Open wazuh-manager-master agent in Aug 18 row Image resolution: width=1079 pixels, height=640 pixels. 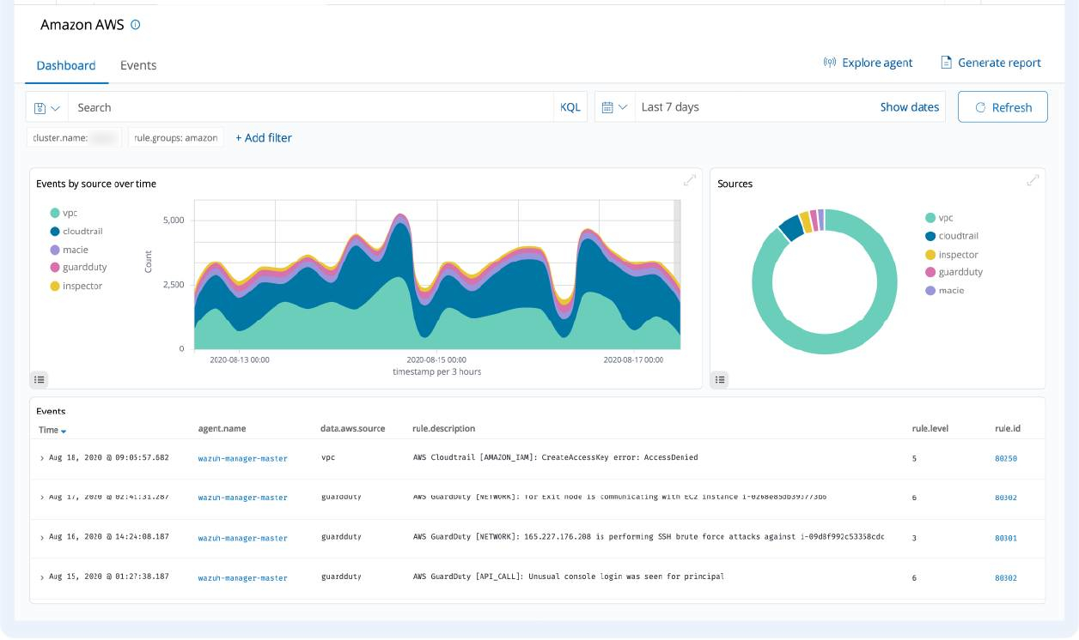tap(243, 458)
